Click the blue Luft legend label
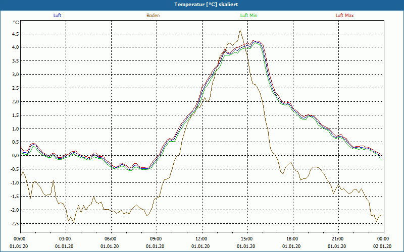Viewport: 404px width, 252px height. [x=57, y=16]
